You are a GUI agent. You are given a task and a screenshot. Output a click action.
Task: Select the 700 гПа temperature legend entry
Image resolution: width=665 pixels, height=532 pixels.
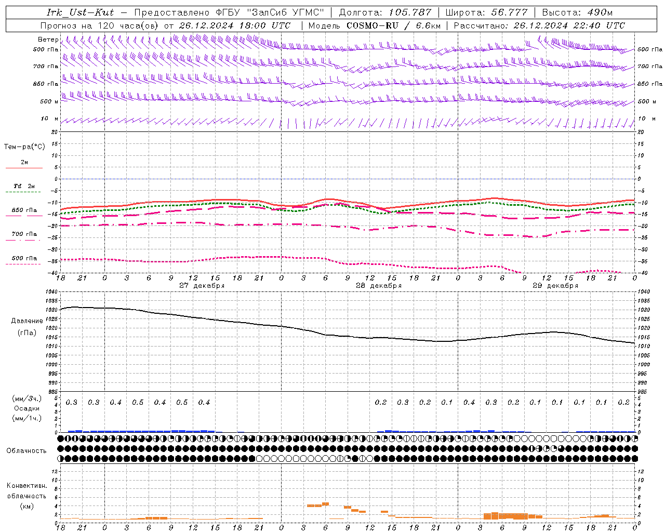pos(24,236)
